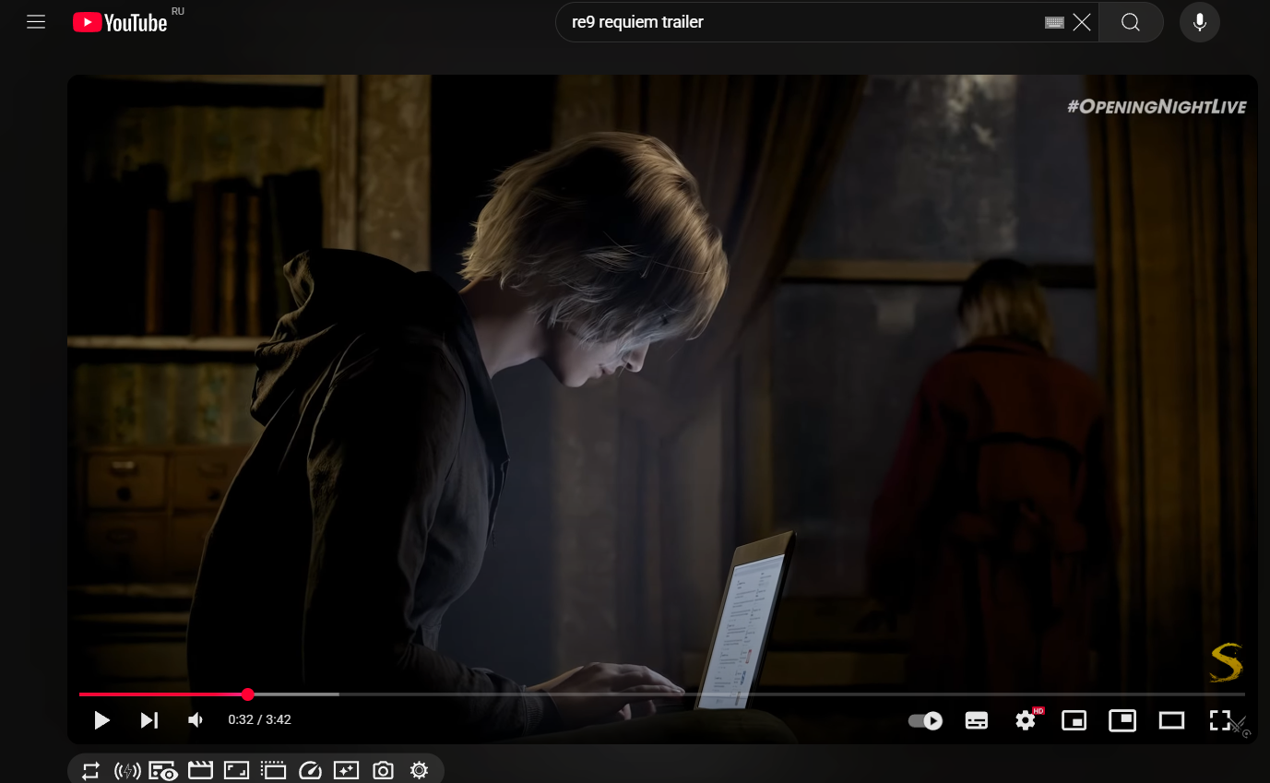
Task: Open the extension options gear in toolbar
Action: point(419,770)
